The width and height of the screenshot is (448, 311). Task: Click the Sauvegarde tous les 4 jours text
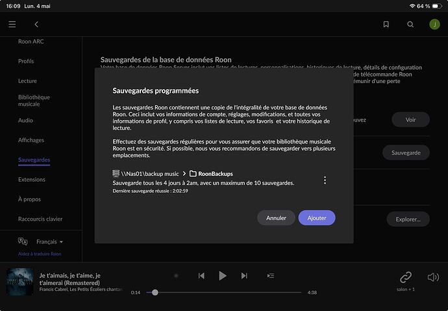[203, 183]
